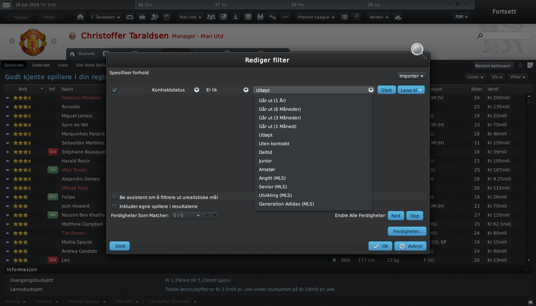Delete condition with the Slett button beside Utløpt
The height and width of the screenshot is (306, 536).
386,90
